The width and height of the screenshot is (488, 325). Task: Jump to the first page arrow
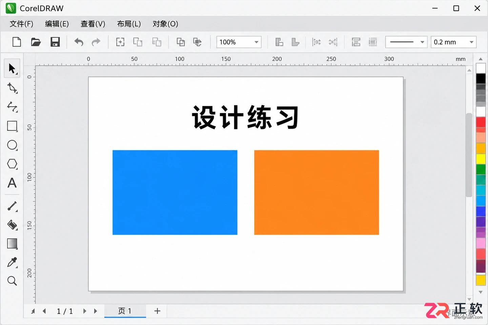pos(33,311)
